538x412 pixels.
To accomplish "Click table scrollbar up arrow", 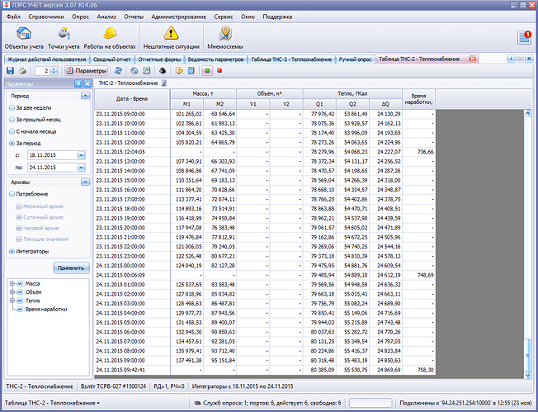I will (x=528, y=113).
